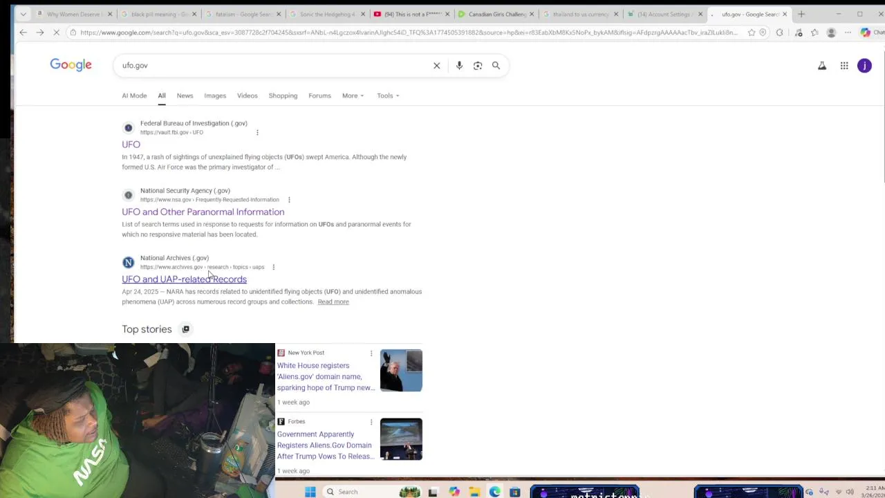
Task: Stop loading the page
Action: coord(56,33)
